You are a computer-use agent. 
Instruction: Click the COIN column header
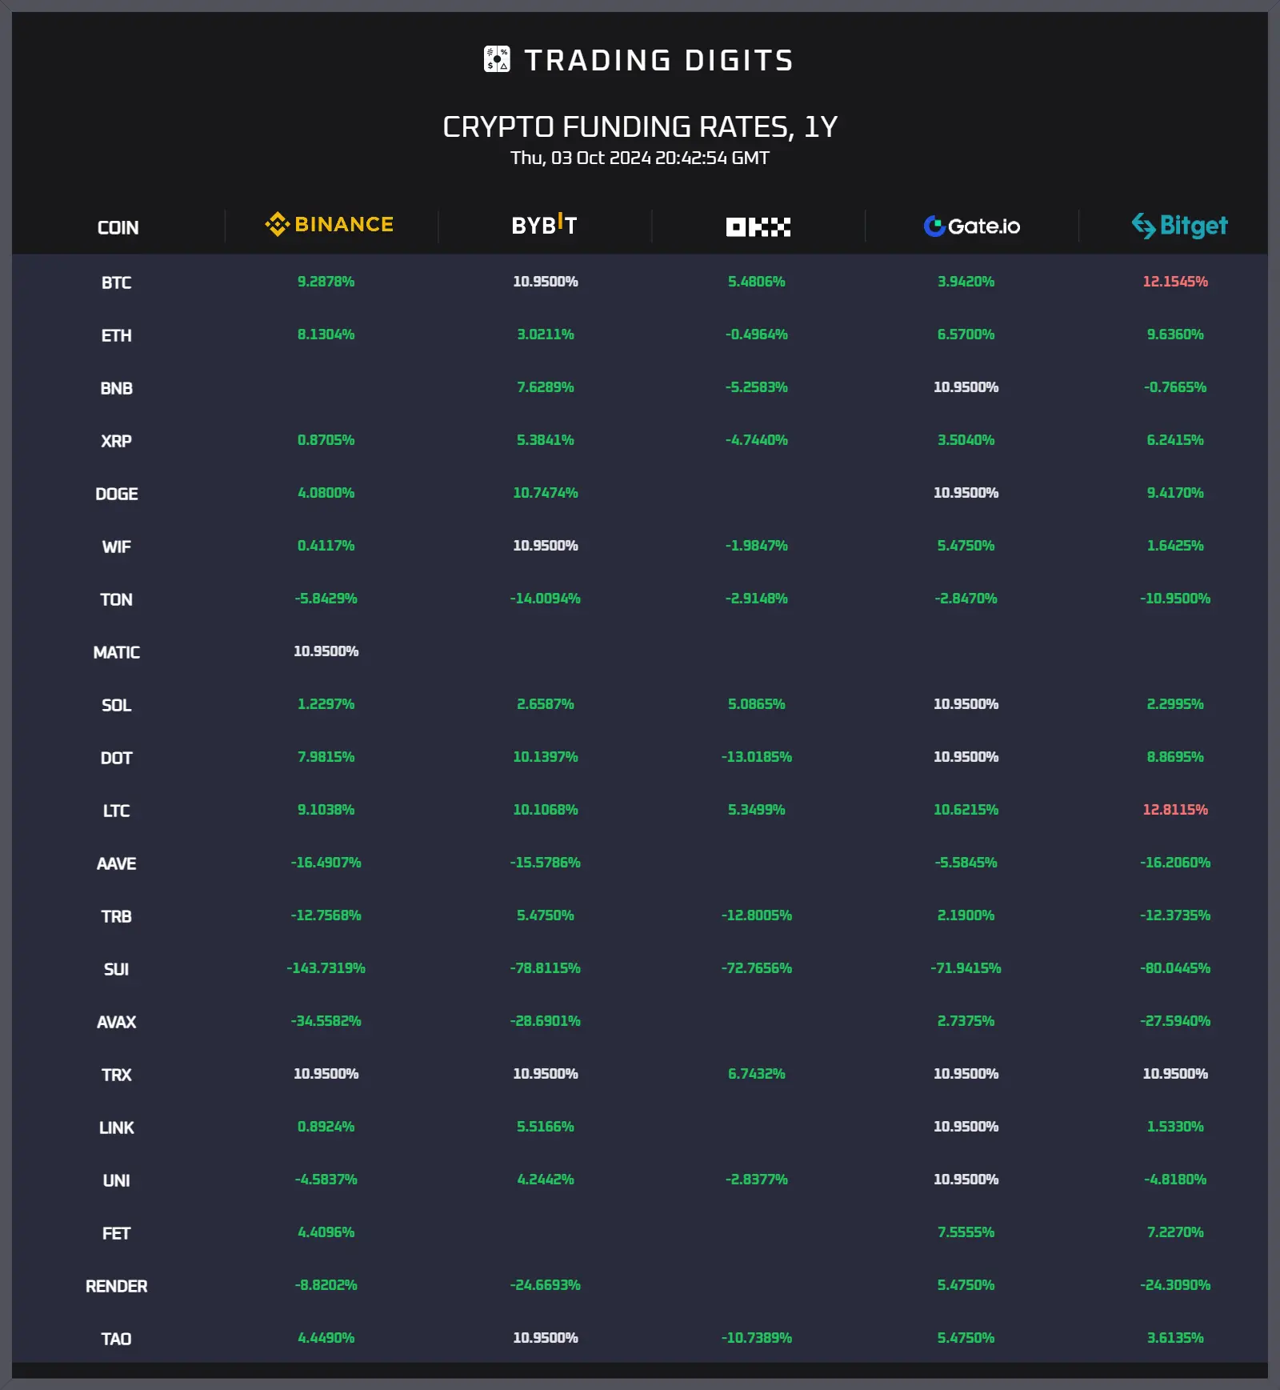tap(118, 228)
